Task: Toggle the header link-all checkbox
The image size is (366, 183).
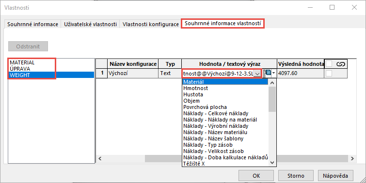Action: tap(329, 64)
